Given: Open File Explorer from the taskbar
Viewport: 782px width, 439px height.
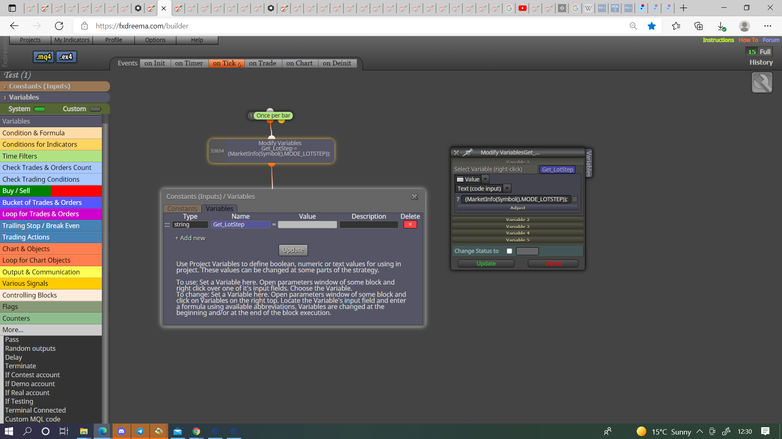Looking at the screenshot, I should click(84, 431).
